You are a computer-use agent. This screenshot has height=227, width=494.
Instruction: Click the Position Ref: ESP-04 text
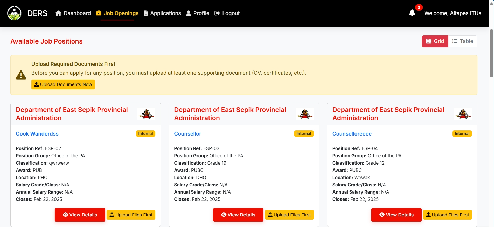[355, 148]
